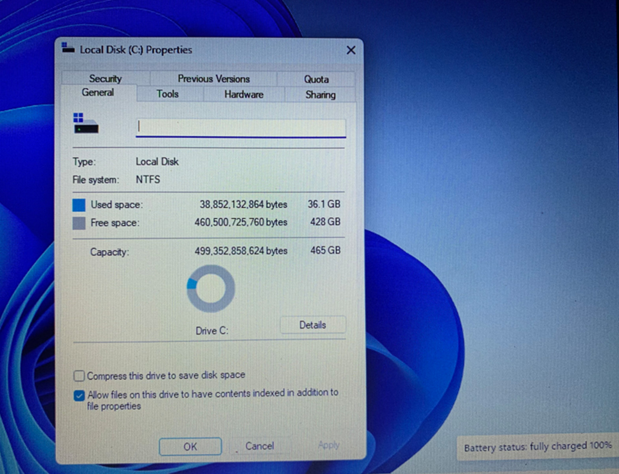Confirm with the OK button
The width and height of the screenshot is (619, 474).
190,446
